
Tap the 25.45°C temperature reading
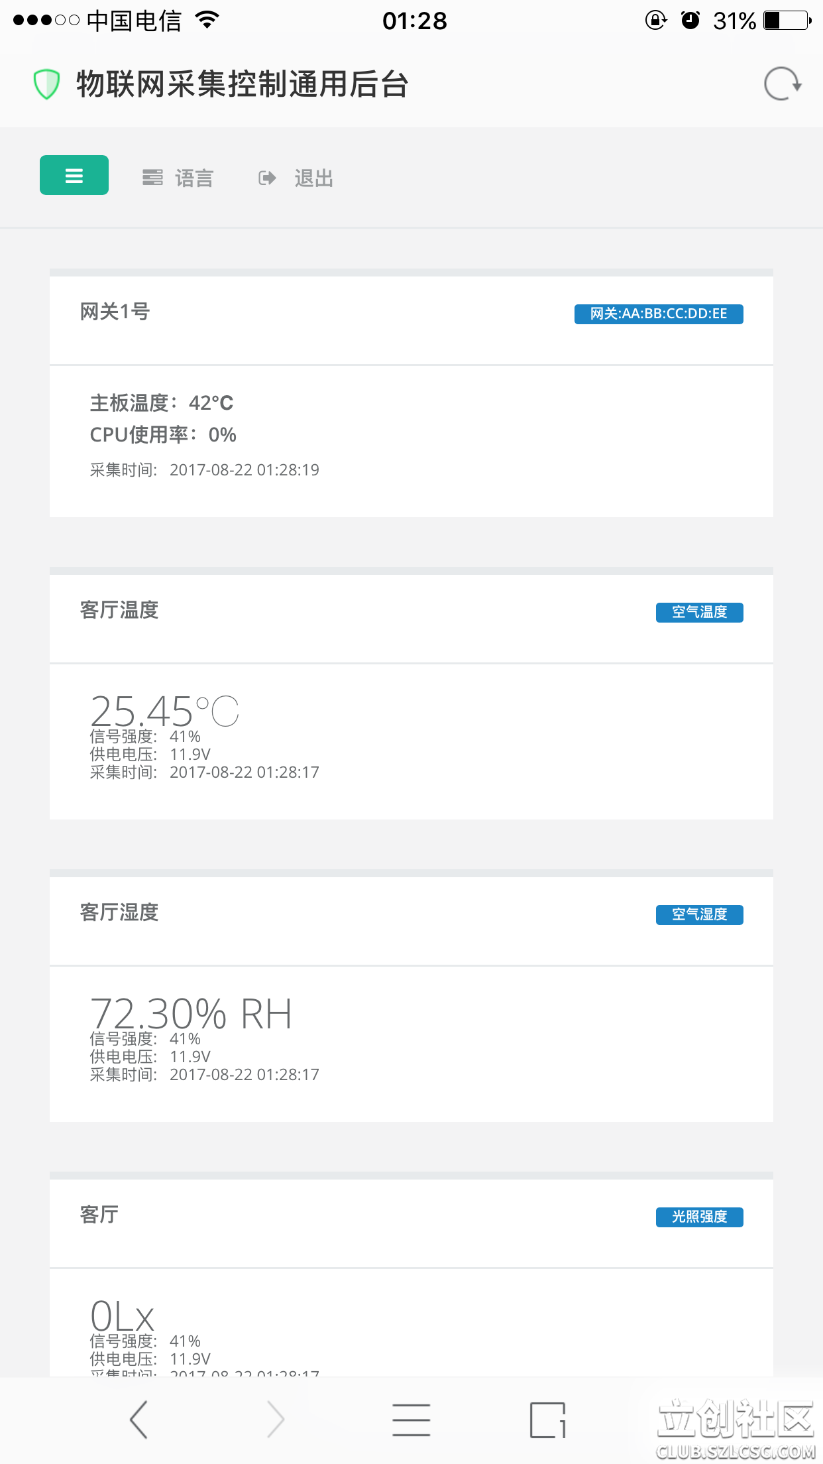164,711
